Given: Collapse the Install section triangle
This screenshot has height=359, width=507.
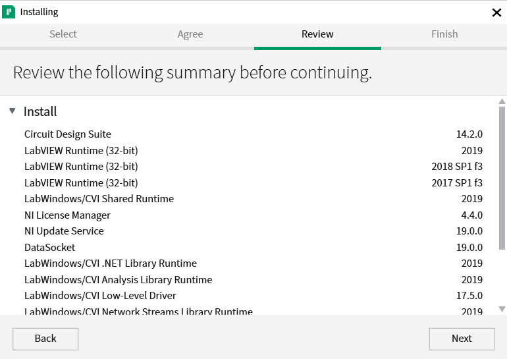Looking at the screenshot, I should 13,111.
